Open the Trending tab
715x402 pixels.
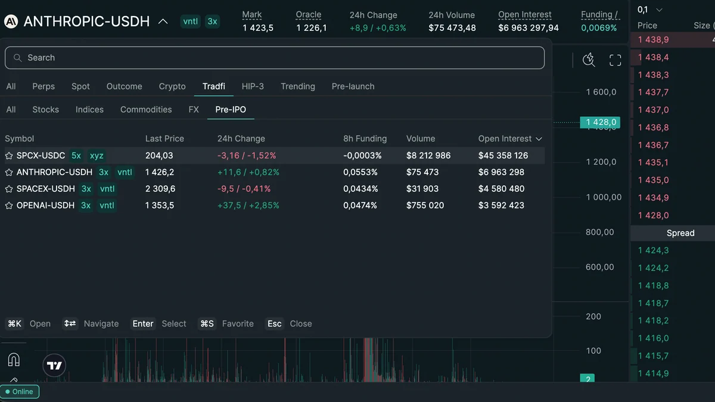click(x=298, y=86)
